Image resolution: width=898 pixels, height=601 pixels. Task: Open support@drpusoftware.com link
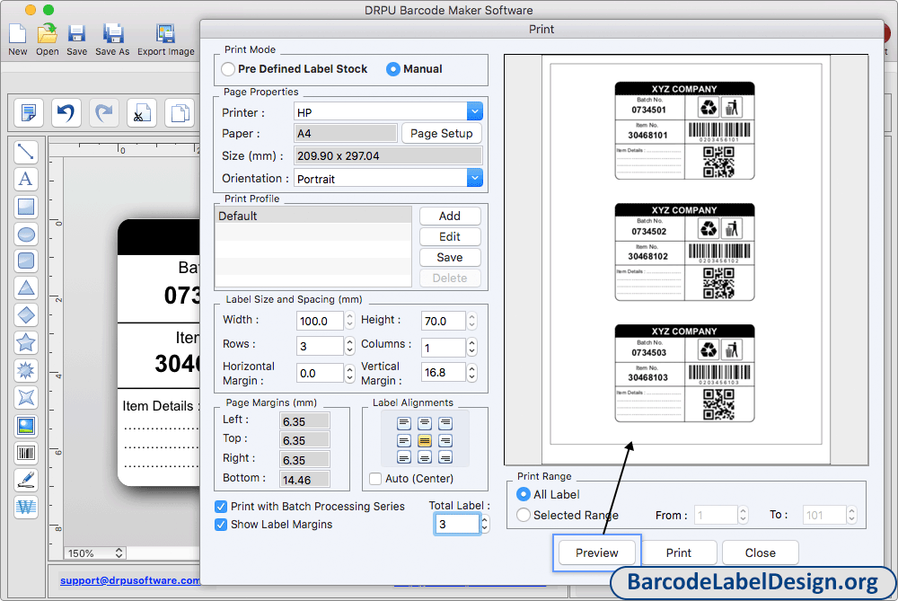130,580
